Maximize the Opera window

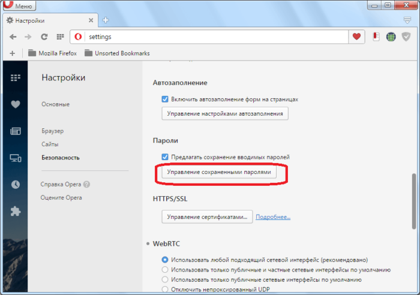[x=388, y=5]
